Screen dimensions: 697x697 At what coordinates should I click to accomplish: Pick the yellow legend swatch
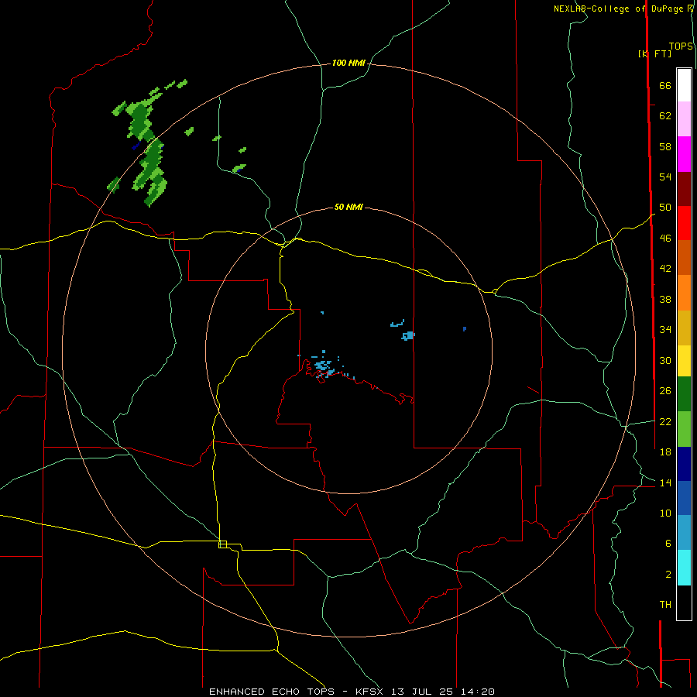[684, 361]
